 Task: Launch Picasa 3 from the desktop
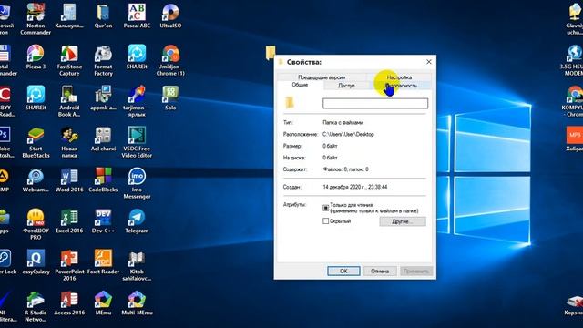tap(36, 56)
